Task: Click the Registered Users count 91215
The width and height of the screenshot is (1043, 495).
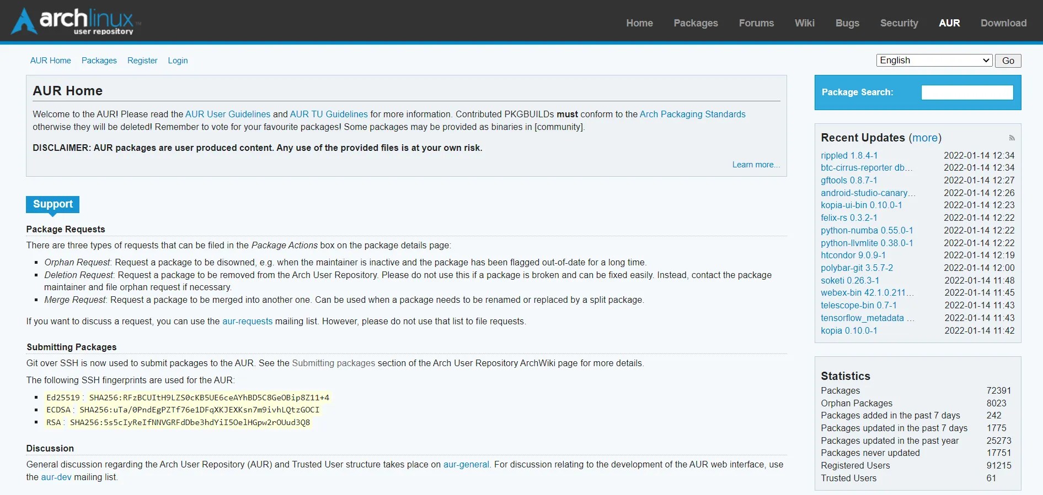Action: [999, 466]
